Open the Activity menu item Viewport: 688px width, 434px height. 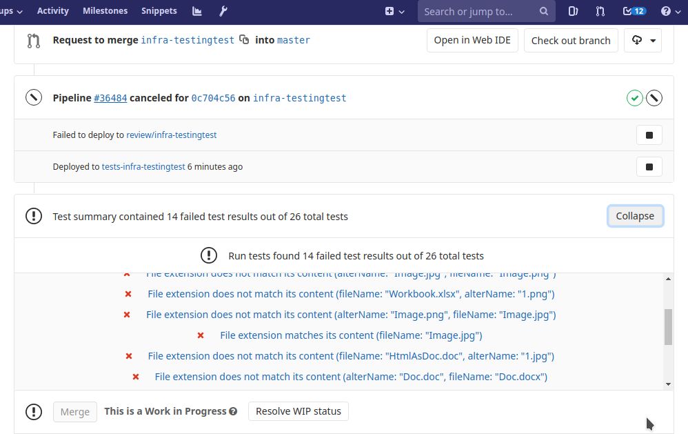(52, 10)
